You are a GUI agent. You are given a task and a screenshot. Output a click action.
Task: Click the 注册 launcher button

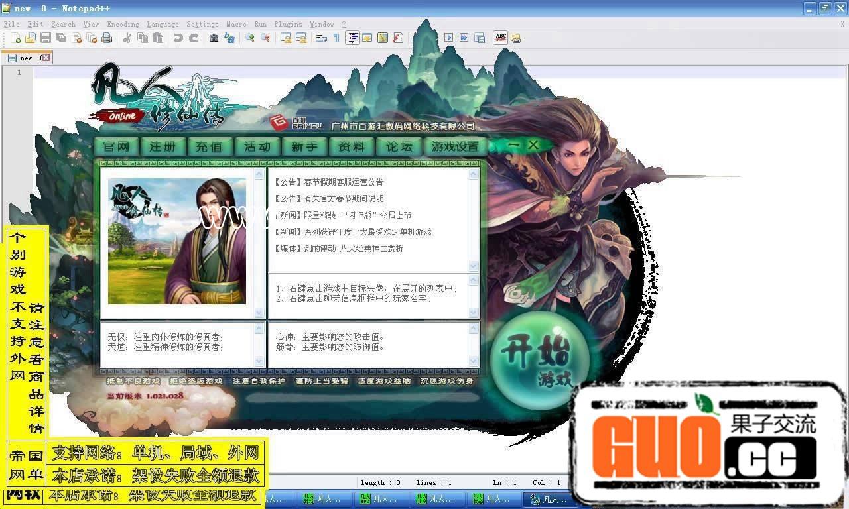click(163, 146)
